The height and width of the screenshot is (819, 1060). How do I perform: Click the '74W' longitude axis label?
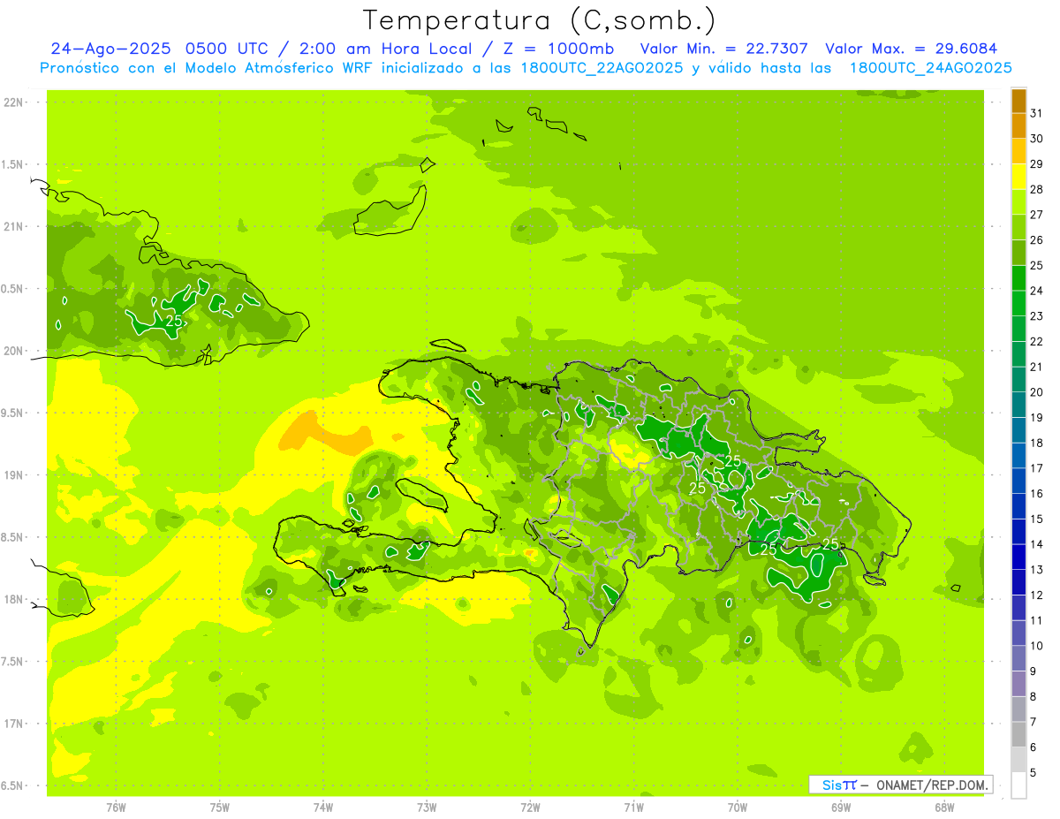pyautogui.click(x=323, y=808)
